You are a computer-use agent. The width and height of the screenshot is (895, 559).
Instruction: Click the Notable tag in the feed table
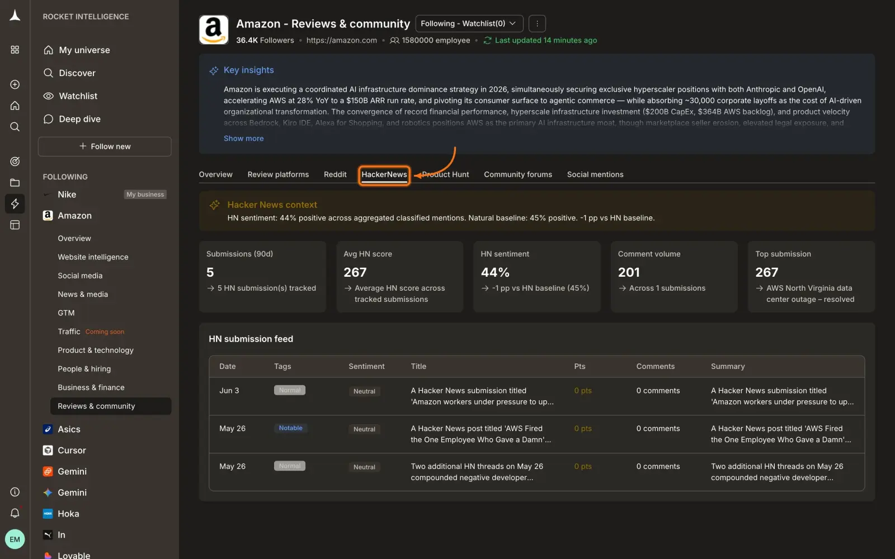[290, 428]
